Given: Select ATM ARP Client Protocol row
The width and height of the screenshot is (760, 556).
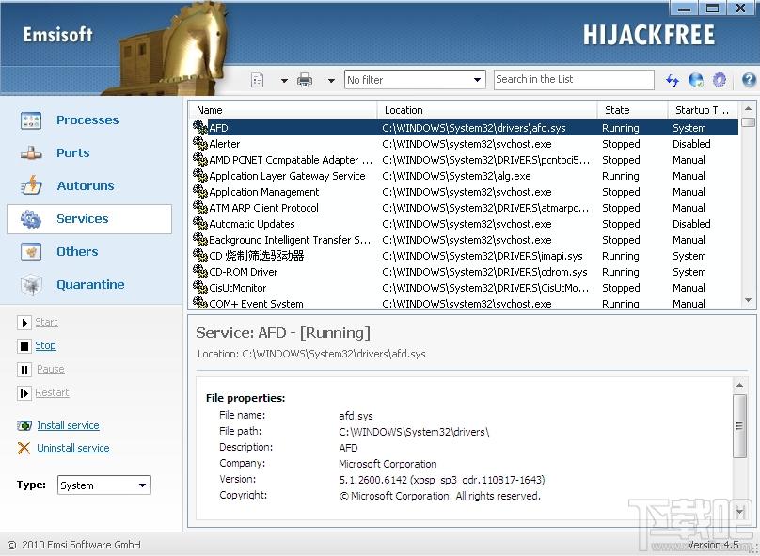Looking at the screenshot, I should click(x=464, y=208).
